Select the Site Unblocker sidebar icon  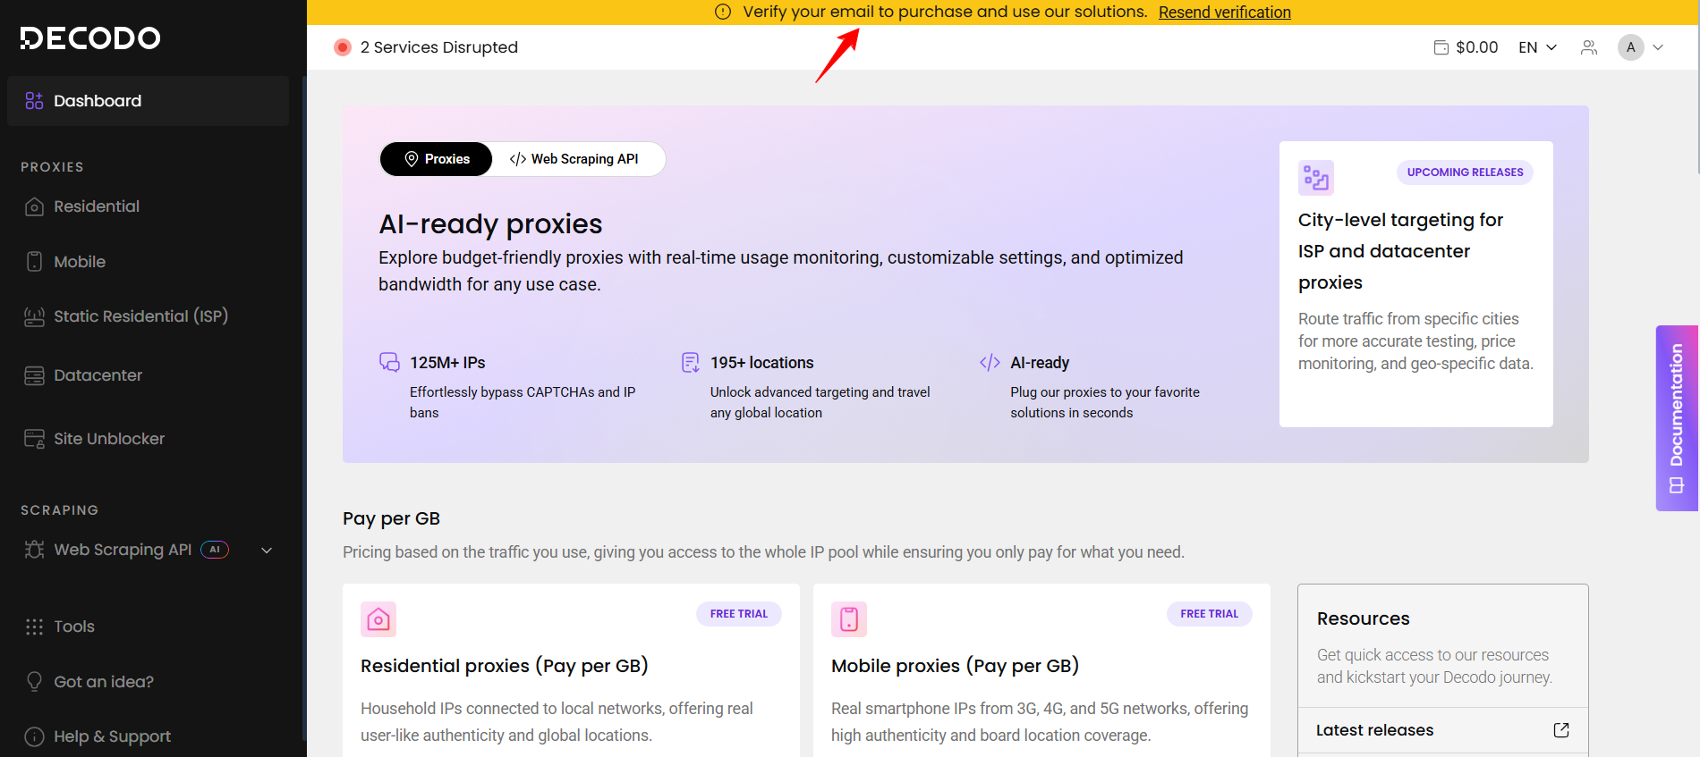(34, 439)
